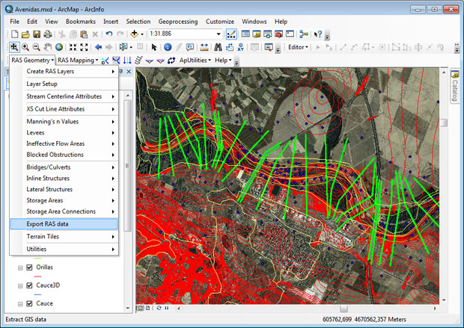
Task: Print the map using printer icon
Action: (x=48, y=34)
